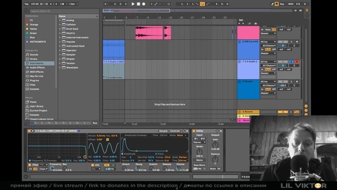Unfold the 6 808 Core Kit track

coord(240,42)
